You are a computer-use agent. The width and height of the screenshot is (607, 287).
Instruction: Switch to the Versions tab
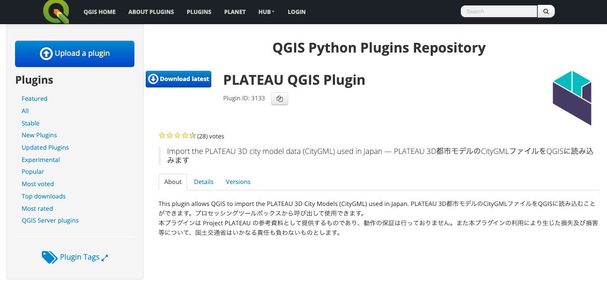point(238,182)
